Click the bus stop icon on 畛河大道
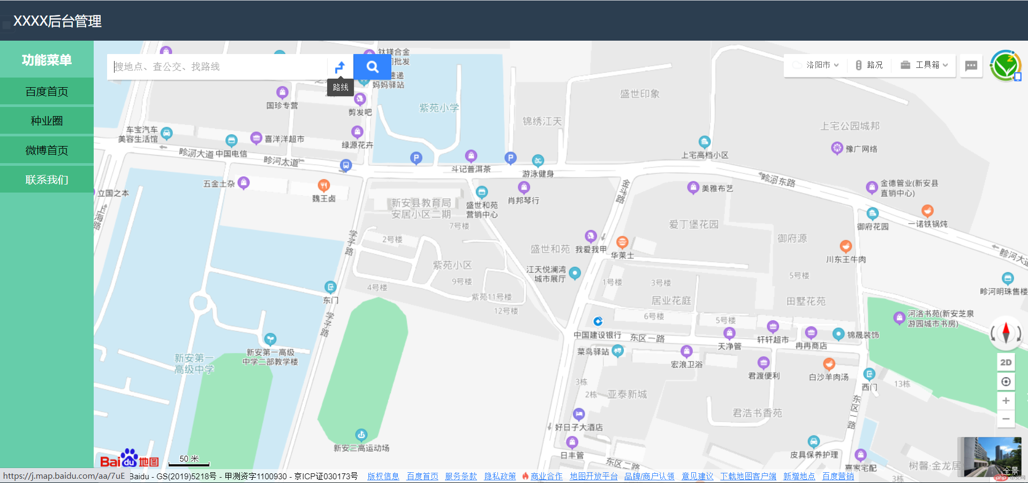 346,165
